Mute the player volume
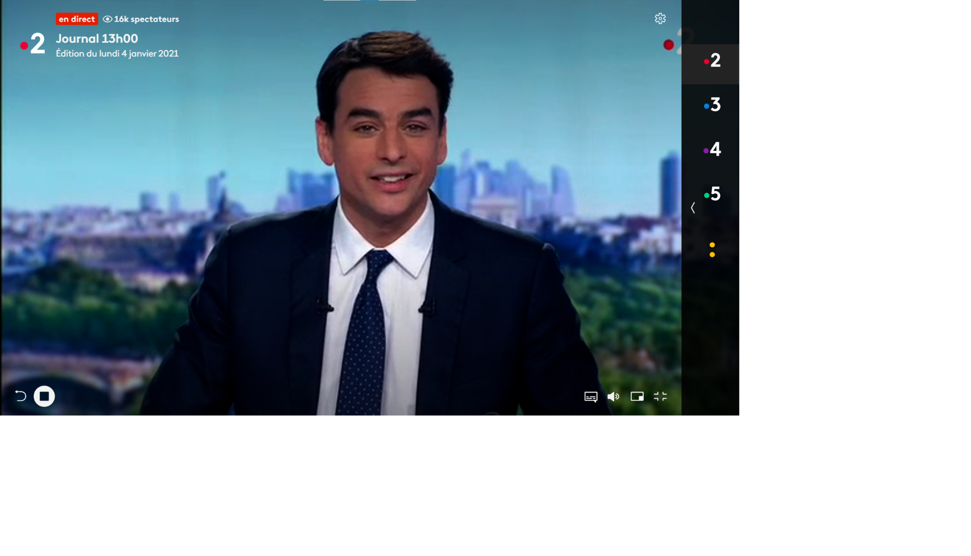 tap(613, 397)
